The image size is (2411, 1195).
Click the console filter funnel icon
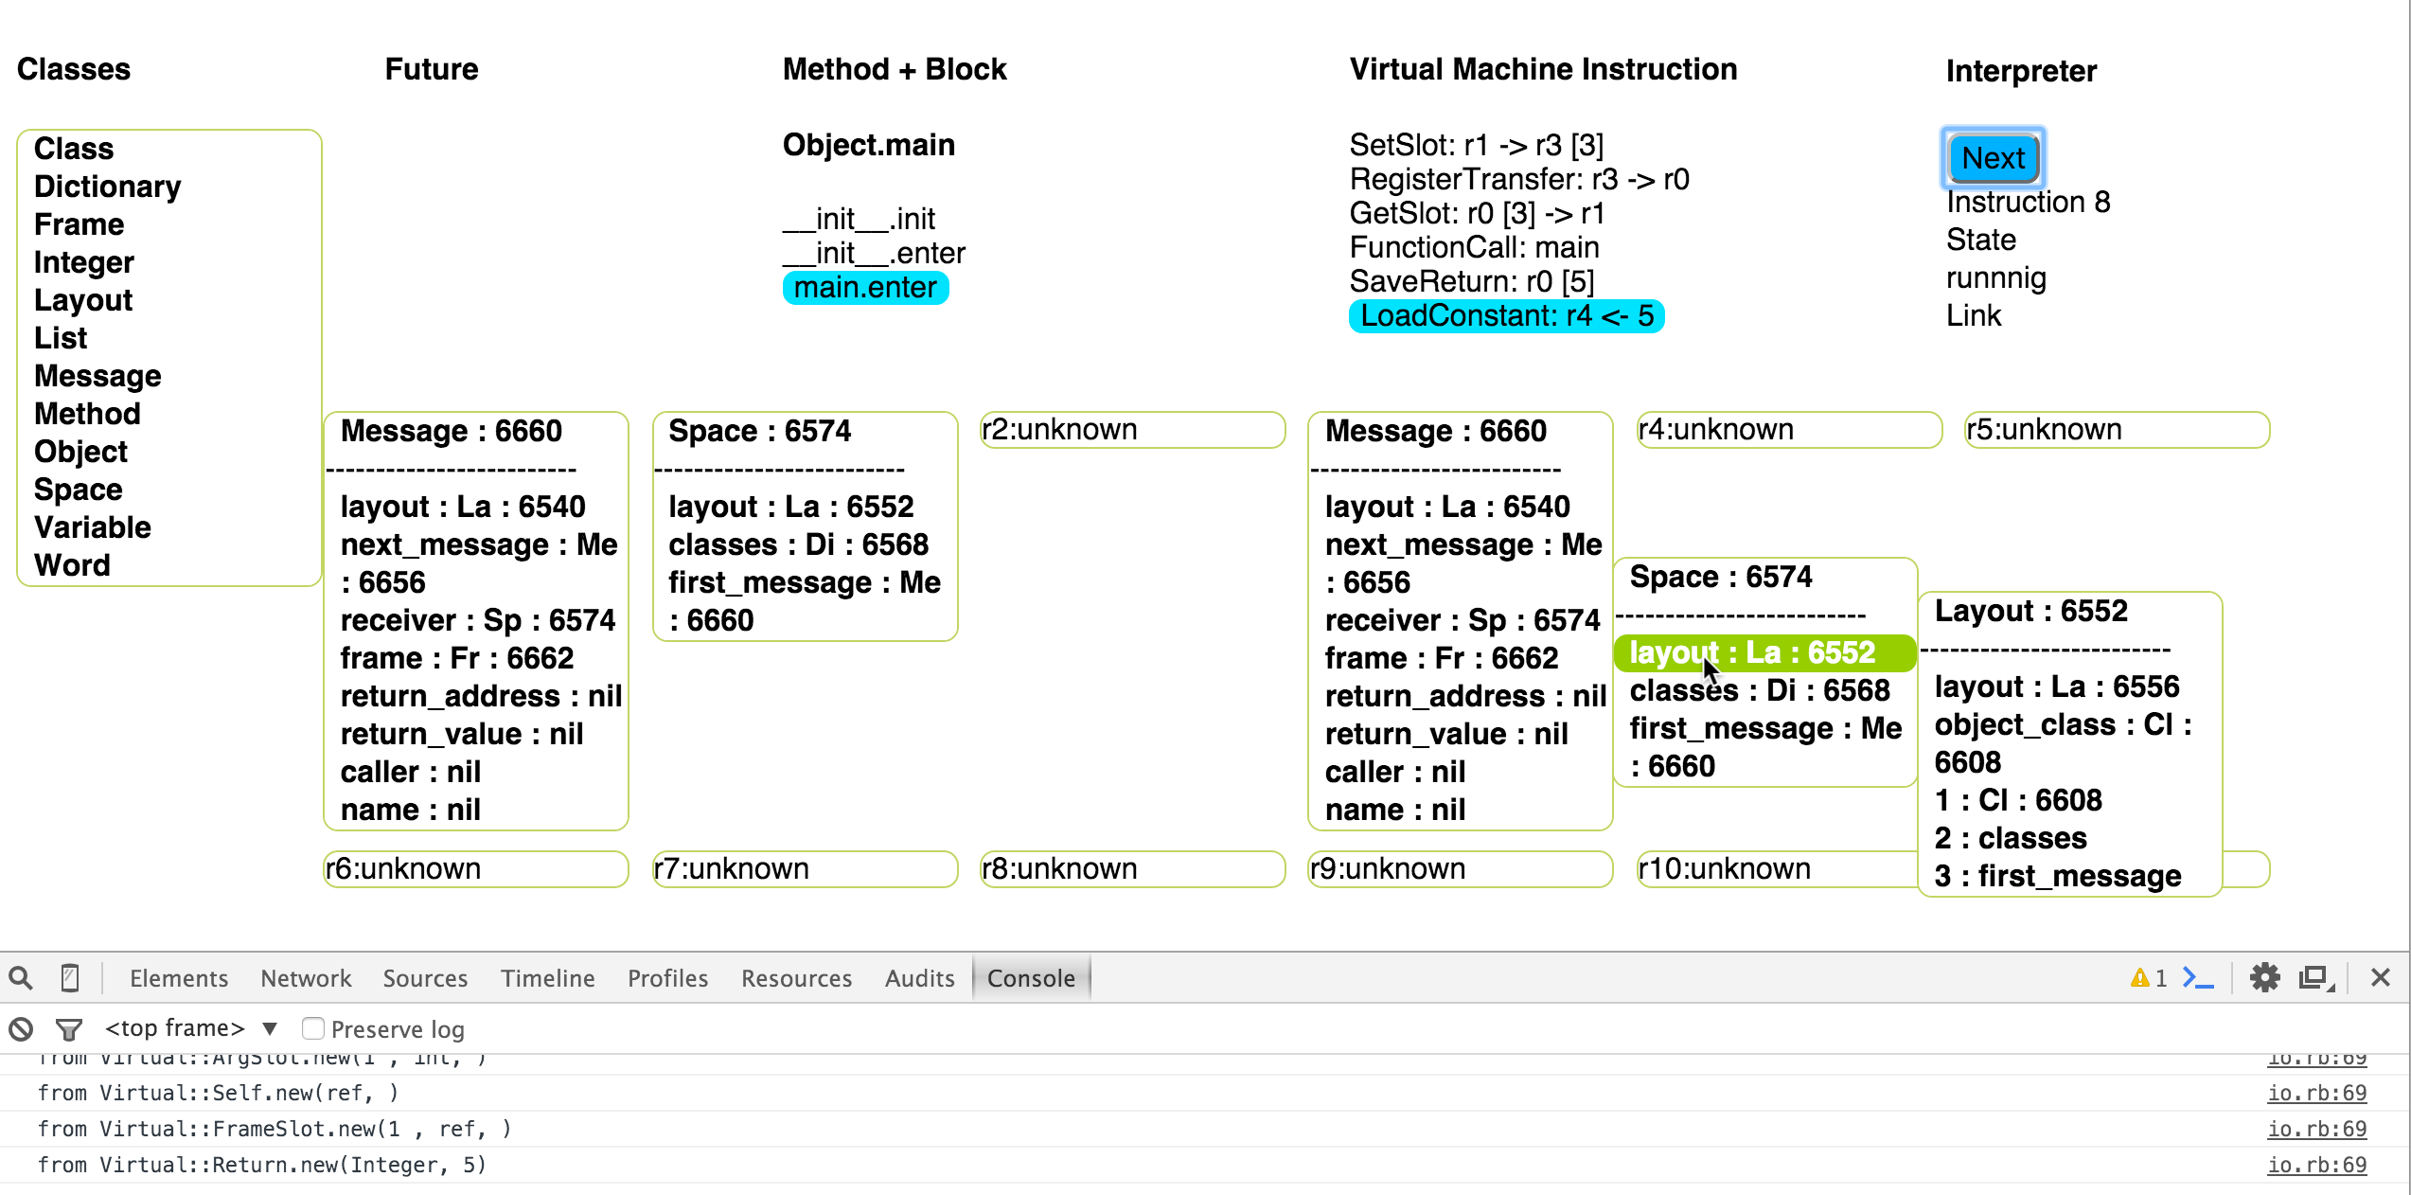pyautogui.click(x=69, y=1029)
